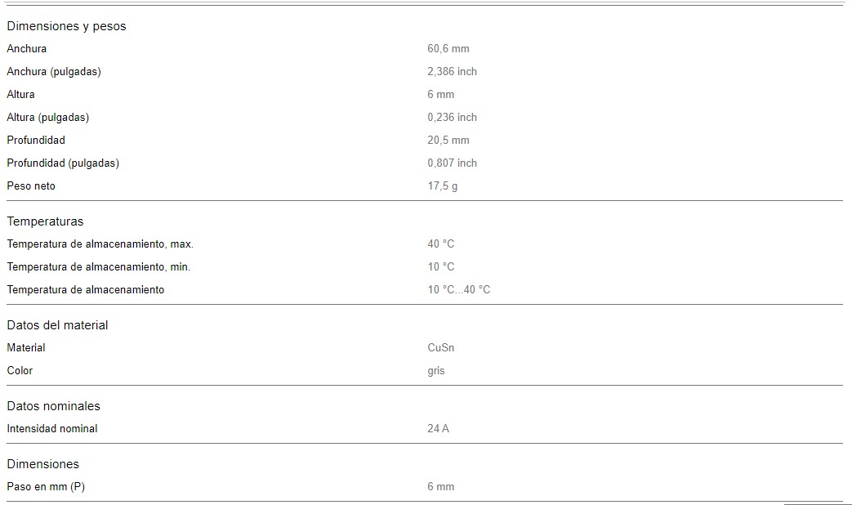Click the 'Paso en mm (P)' label

pyautogui.click(x=46, y=487)
